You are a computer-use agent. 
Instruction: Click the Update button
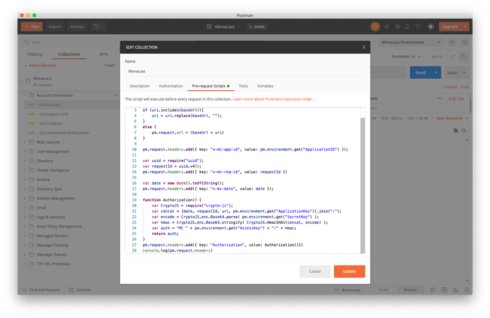click(x=349, y=271)
